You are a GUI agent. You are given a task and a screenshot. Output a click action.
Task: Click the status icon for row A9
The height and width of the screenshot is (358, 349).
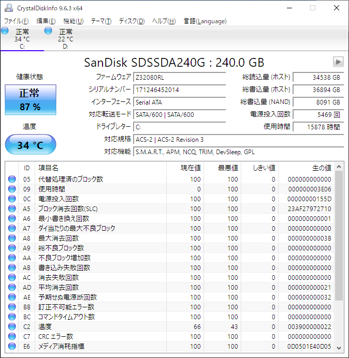[12, 248]
